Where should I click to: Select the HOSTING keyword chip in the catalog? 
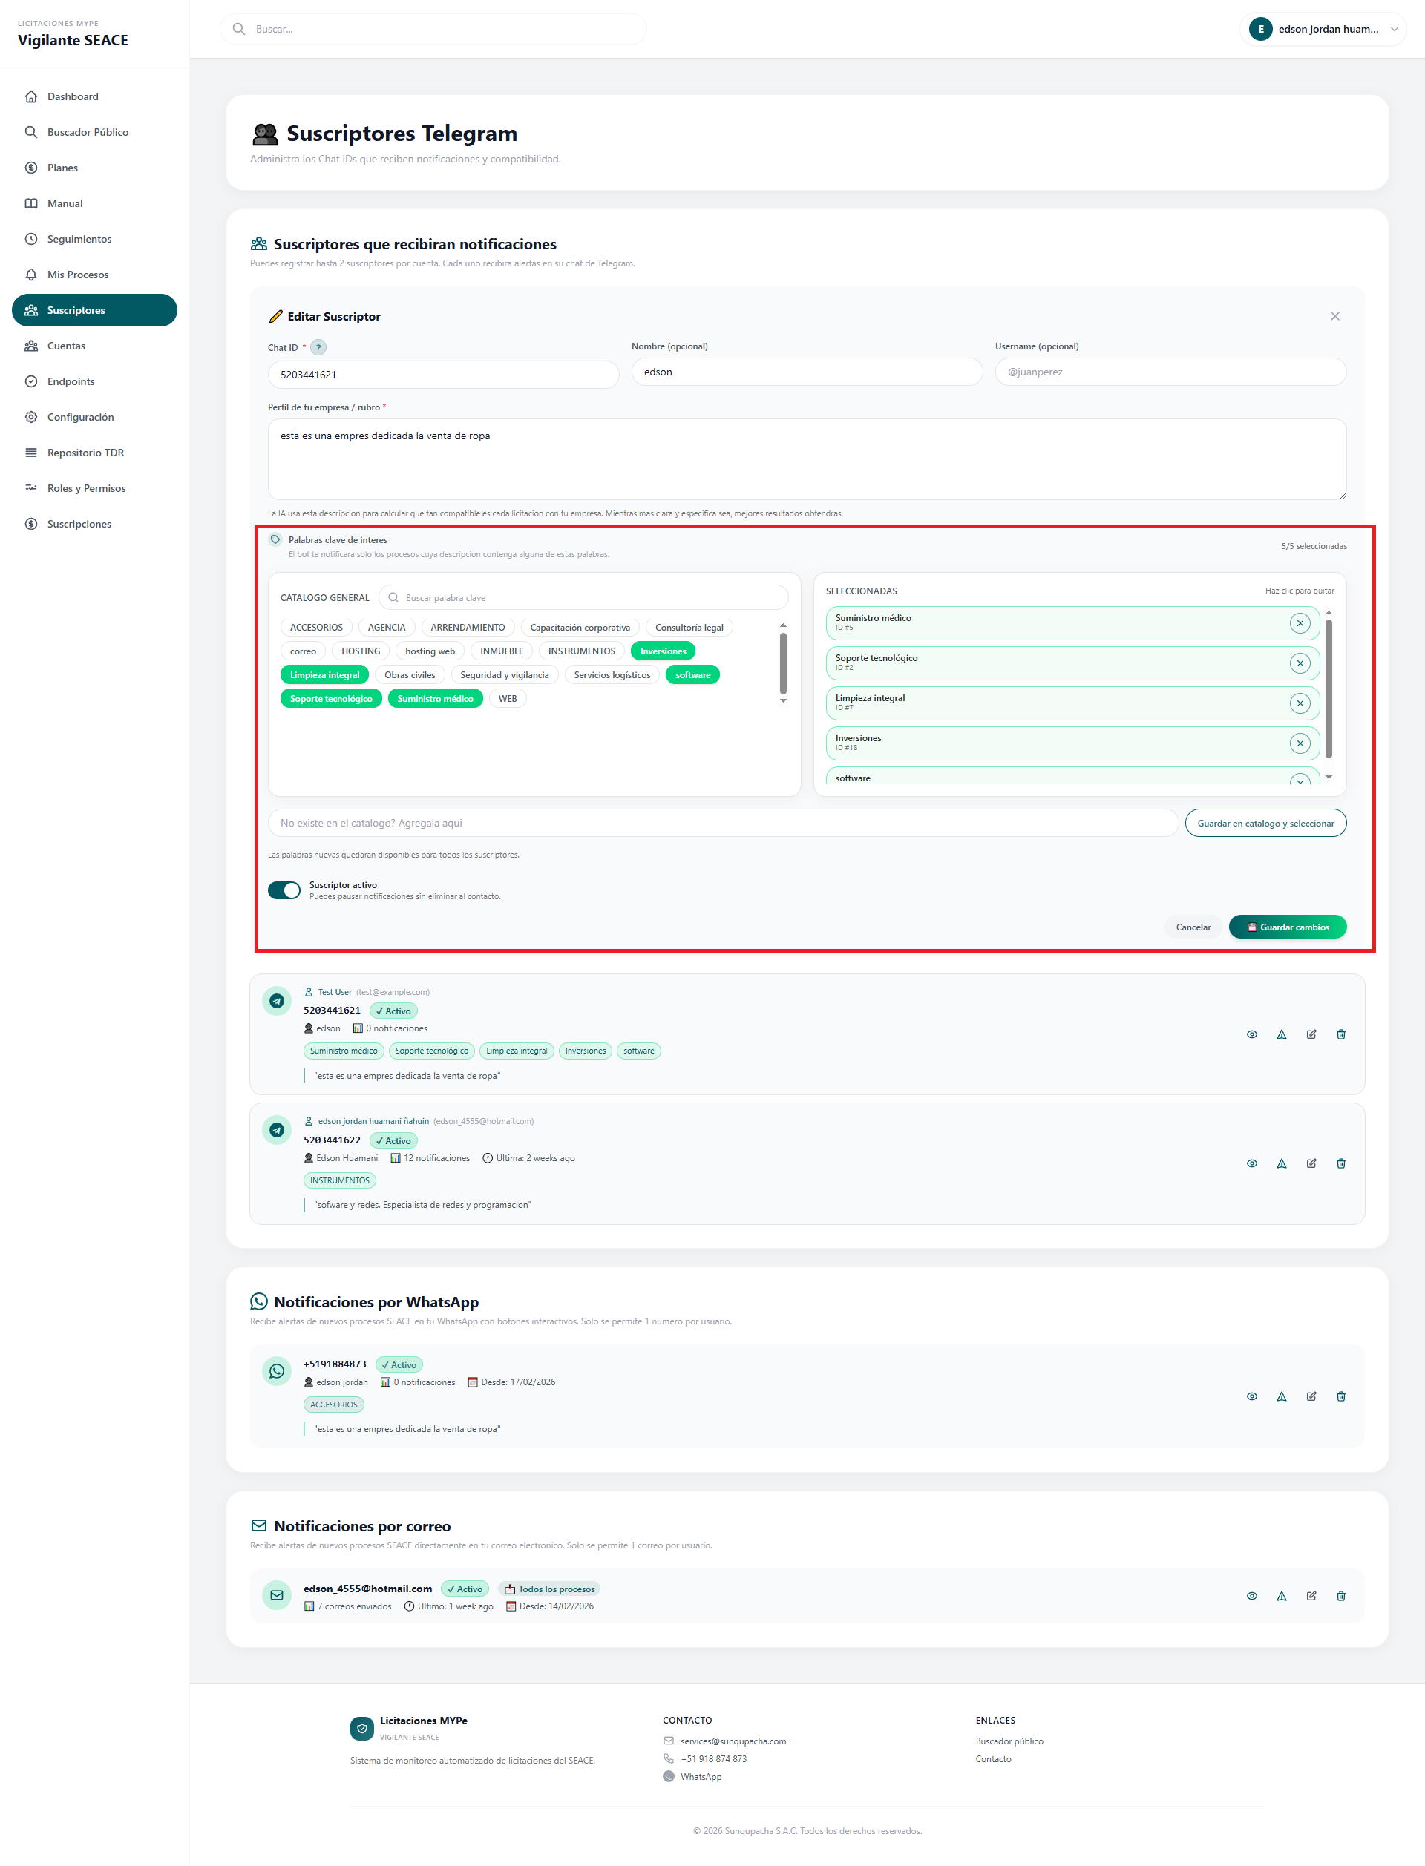(360, 650)
